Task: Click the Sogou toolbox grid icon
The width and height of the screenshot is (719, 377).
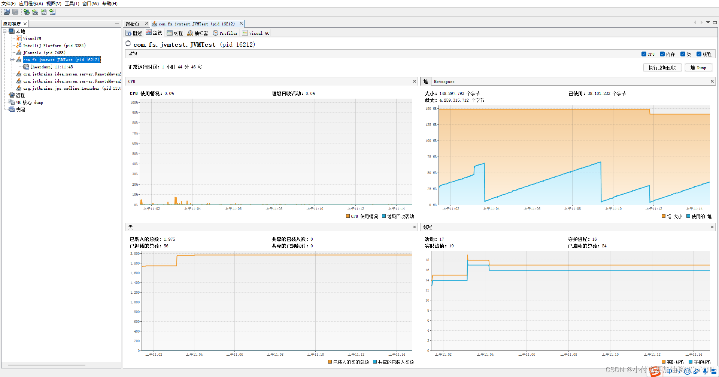Action: (714, 371)
